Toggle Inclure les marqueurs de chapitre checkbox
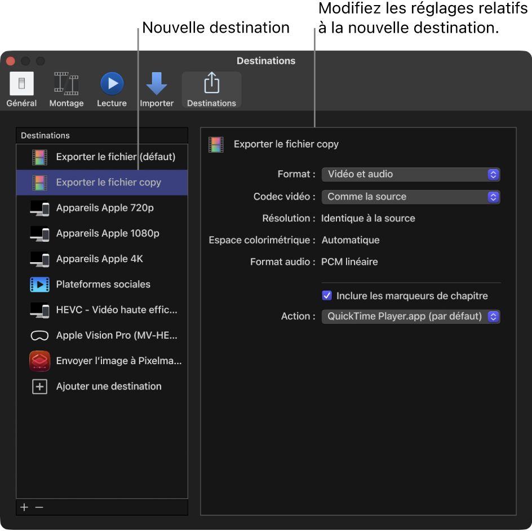Viewport: 532px width, 531px height. coord(327,295)
